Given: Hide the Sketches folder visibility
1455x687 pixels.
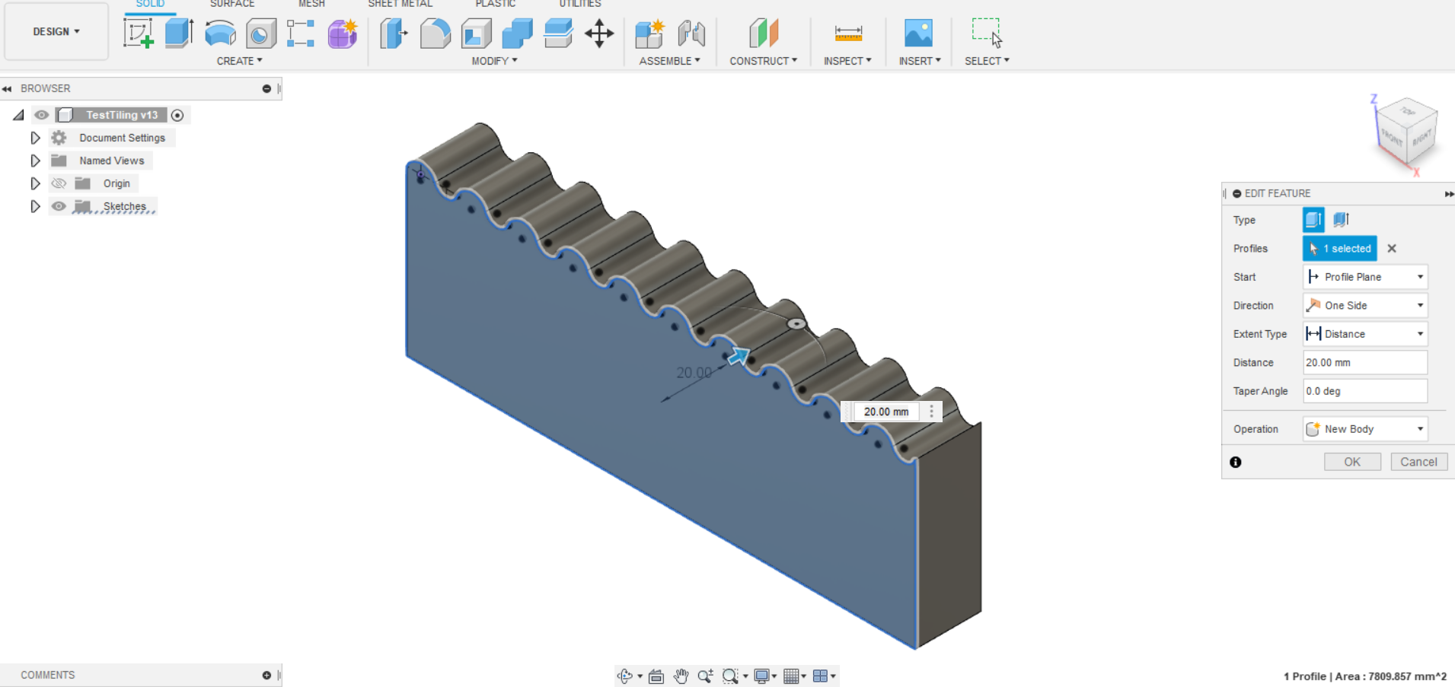Looking at the screenshot, I should pyautogui.click(x=59, y=206).
